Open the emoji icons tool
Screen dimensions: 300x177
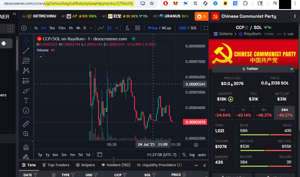click(x=26, y=110)
